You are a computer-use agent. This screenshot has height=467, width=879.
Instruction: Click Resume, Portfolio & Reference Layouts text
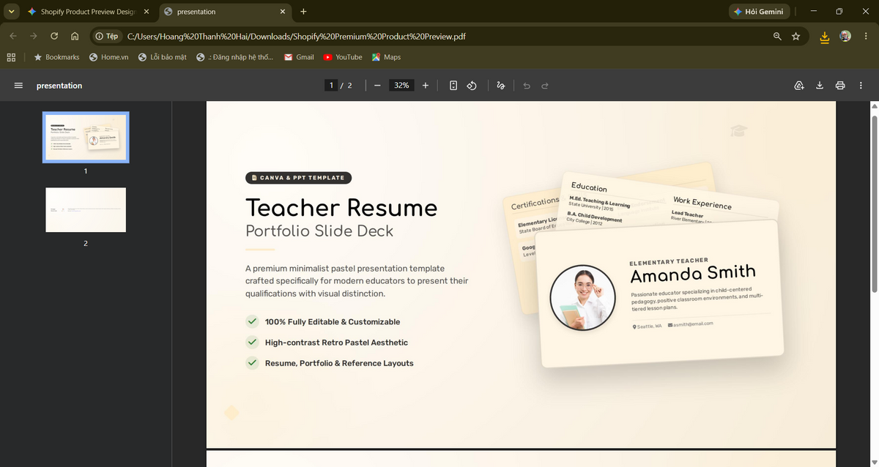click(339, 363)
